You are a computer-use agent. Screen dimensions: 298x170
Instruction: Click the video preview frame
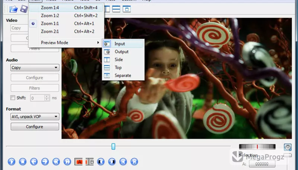177,78
